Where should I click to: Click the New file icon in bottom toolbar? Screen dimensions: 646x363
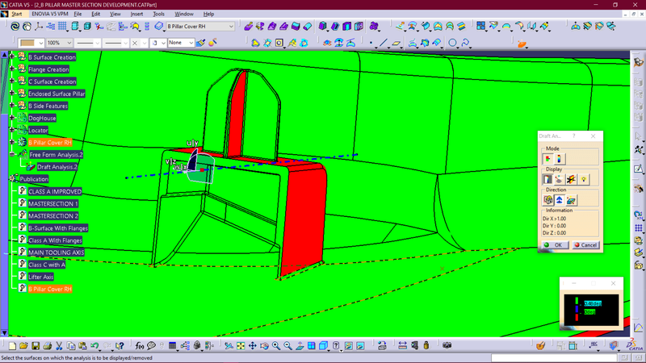coord(12,346)
